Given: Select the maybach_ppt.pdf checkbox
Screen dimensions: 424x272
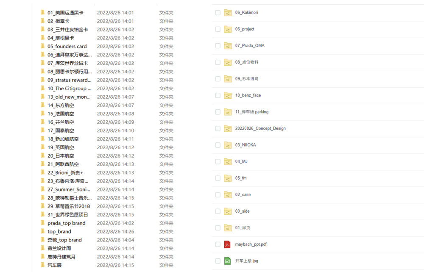Looking at the screenshot, I should point(218,244).
